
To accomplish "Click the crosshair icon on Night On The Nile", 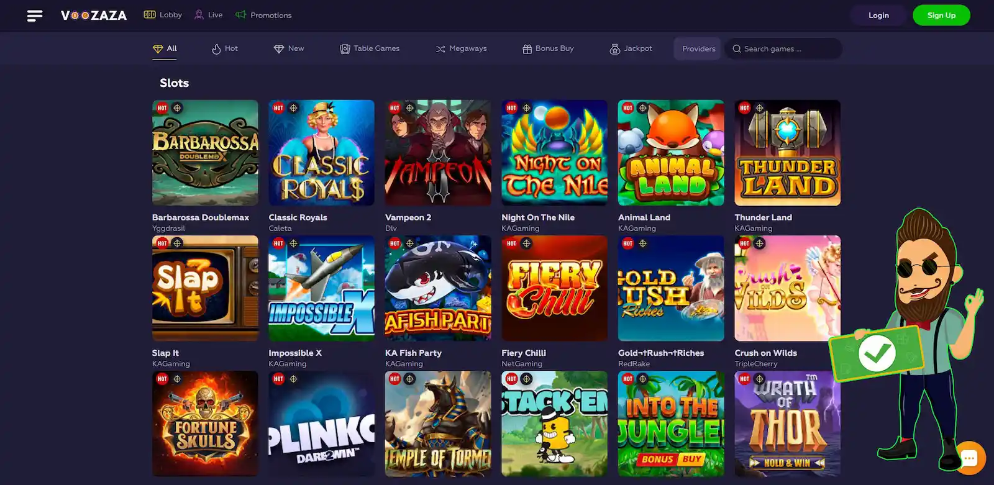I will 526,108.
